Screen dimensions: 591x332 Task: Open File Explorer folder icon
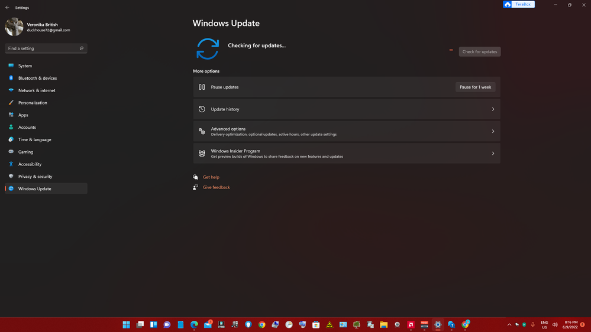384,324
